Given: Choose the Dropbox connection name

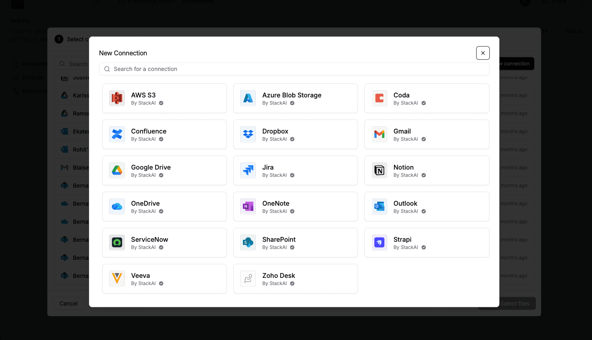Looking at the screenshot, I should pyautogui.click(x=275, y=131).
